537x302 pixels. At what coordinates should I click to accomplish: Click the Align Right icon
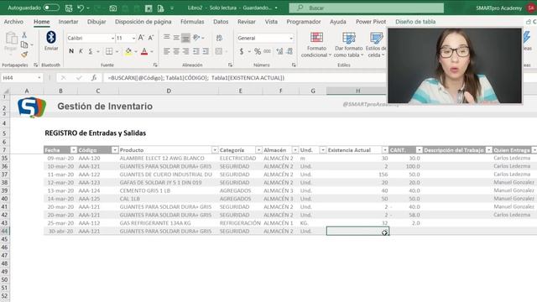tap(185, 51)
